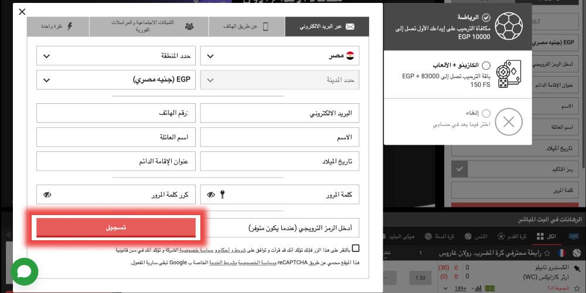Open the حدد المنطقة region dropdown
The image size is (586, 293).
tap(116, 56)
